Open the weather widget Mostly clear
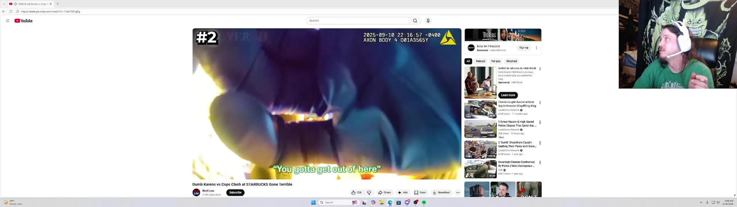The image size is (737, 207). (13, 202)
